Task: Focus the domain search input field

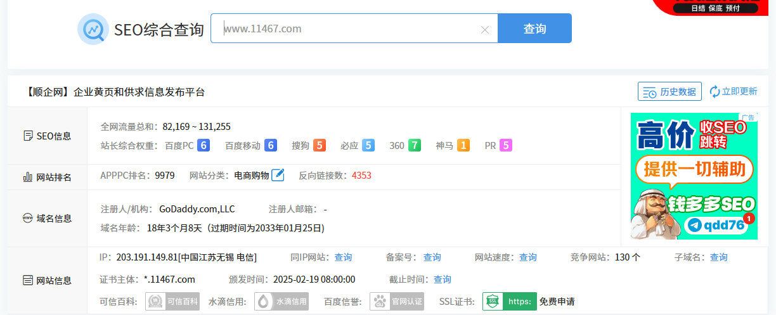Action: [x=349, y=29]
